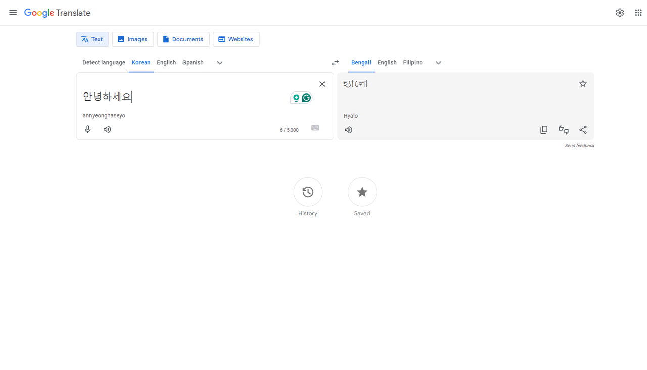
Task: Play audio of the Bengali translation
Action: point(348,130)
